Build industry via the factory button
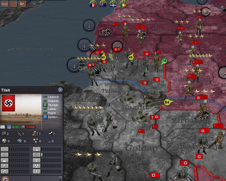 (x=5, y=160)
